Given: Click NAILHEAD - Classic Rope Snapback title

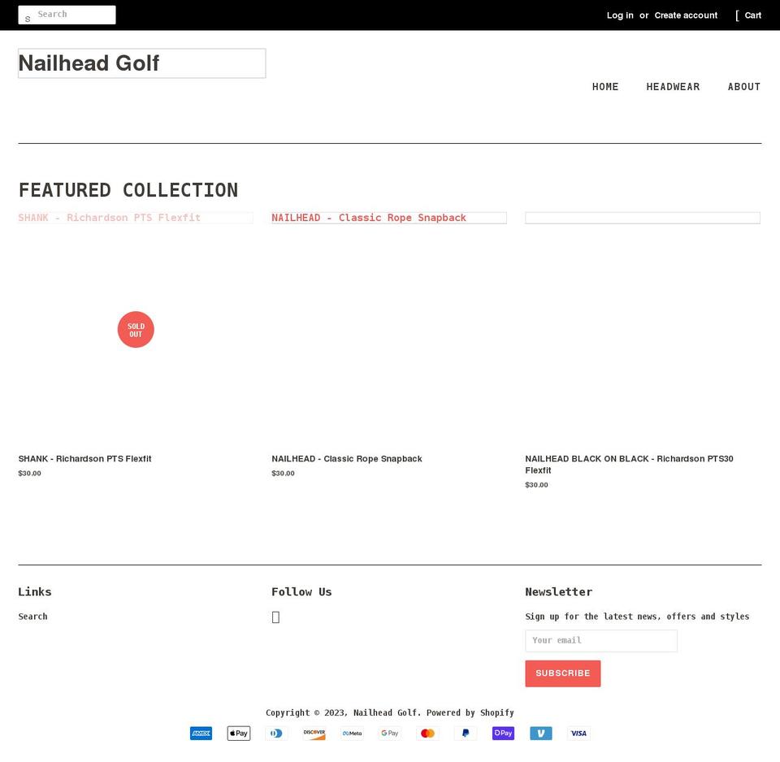Looking at the screenshot, I should pyautogui.click(x=347, y=459).
